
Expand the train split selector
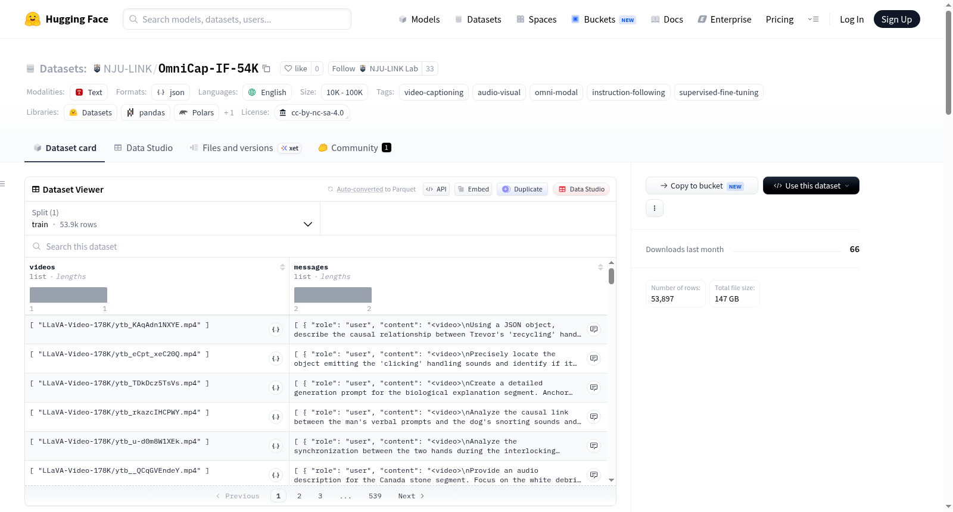click(173, 218)
